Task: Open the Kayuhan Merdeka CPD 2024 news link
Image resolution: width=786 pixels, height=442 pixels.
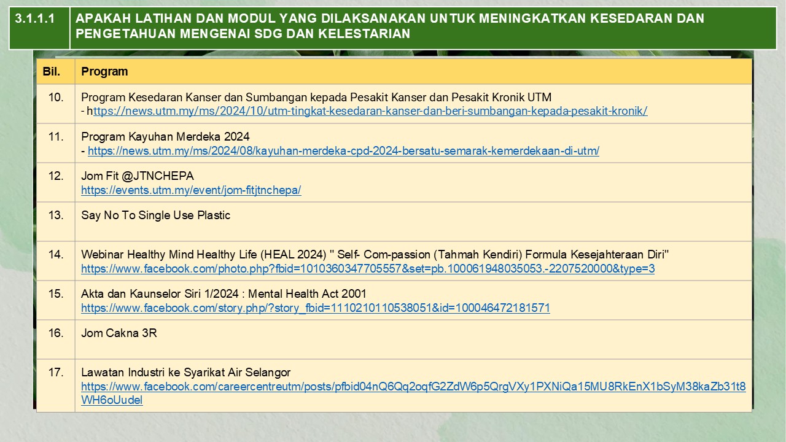Action: click(x=343, y=150)
